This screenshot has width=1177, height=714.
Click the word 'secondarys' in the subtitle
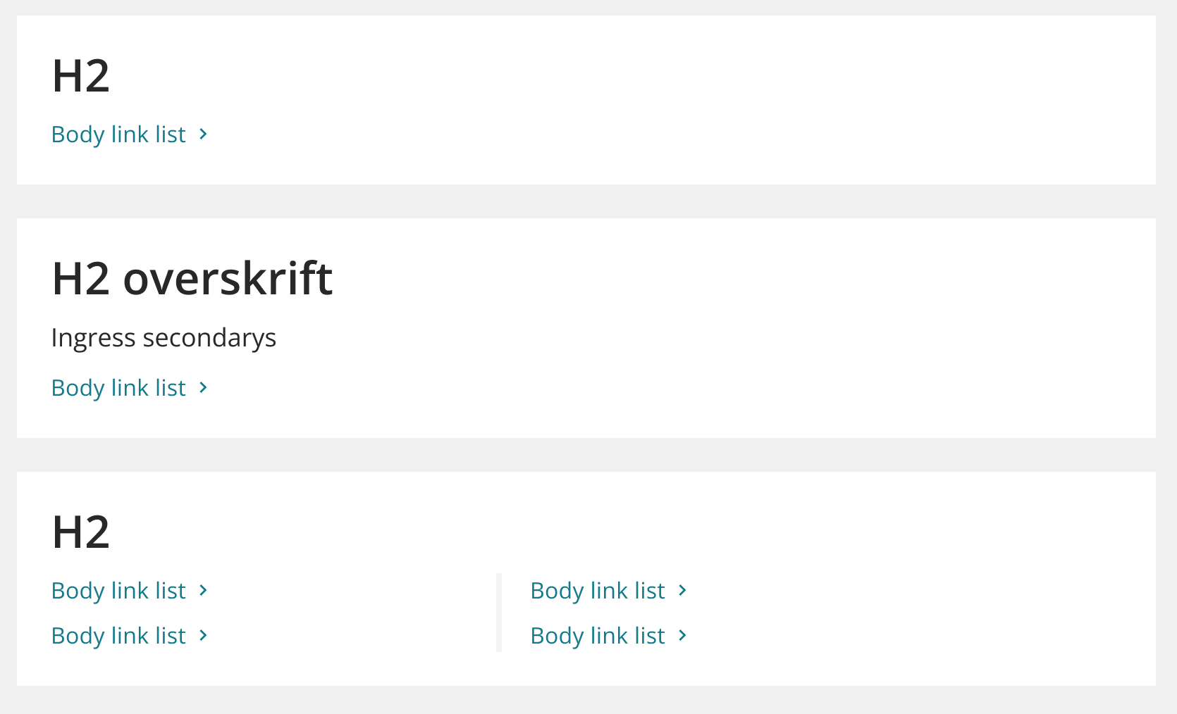(209, 338)
